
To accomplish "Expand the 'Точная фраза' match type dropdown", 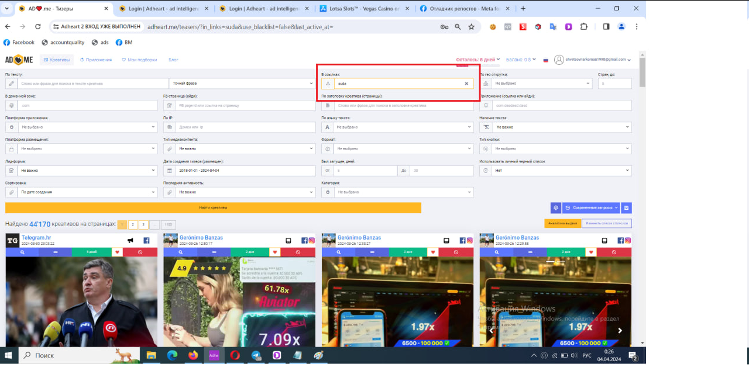I will click(x=242, y=84).
